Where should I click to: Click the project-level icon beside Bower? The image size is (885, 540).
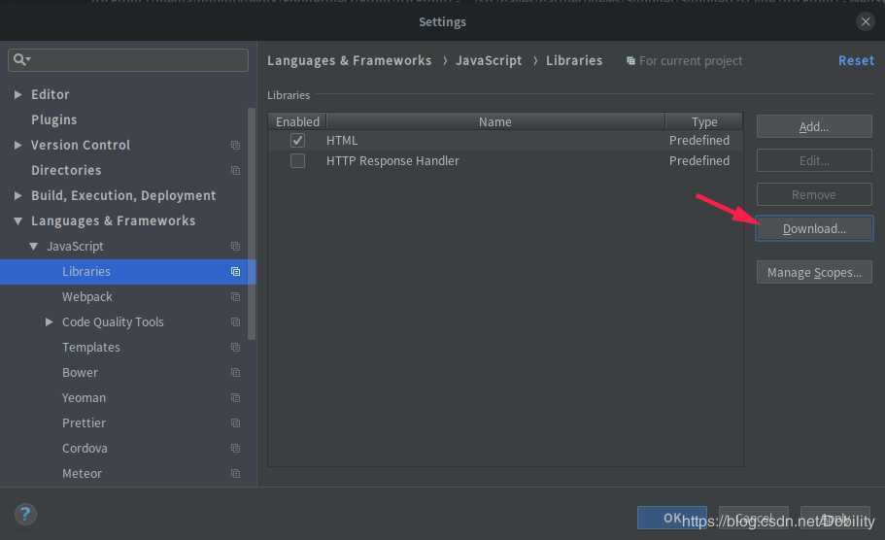click(x=235, y=372)
